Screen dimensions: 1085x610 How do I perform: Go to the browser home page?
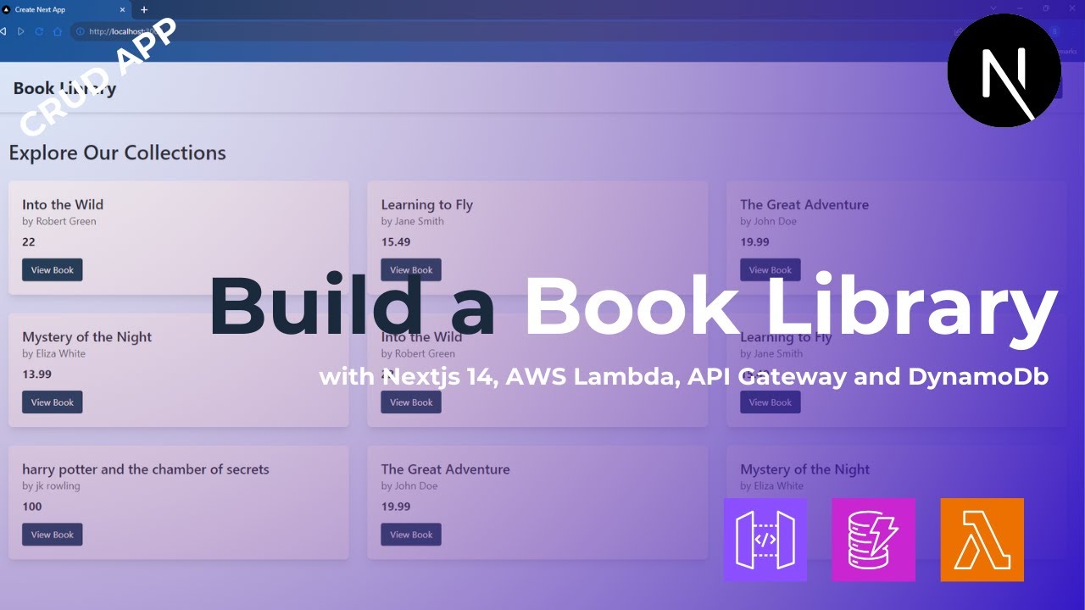click(58, 31)
